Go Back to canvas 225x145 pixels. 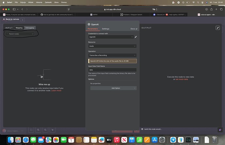[x=11, y=19]
